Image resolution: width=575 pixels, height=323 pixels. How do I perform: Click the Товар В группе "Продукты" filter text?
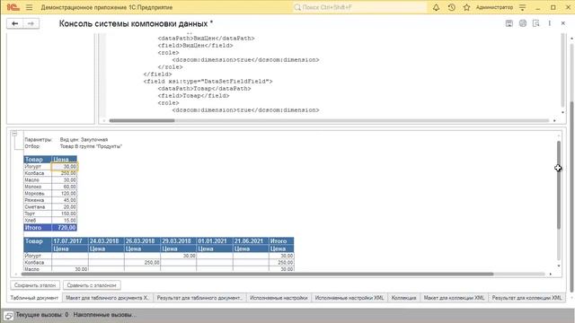(91, 146)
